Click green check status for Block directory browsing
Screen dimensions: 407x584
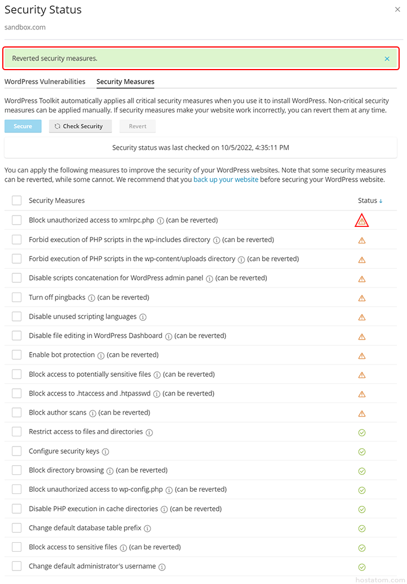362,471
